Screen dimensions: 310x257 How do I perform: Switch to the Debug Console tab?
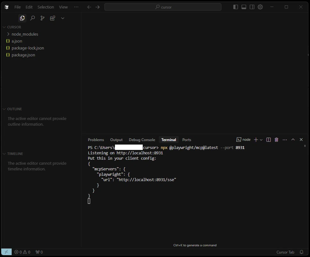(142, 140)
